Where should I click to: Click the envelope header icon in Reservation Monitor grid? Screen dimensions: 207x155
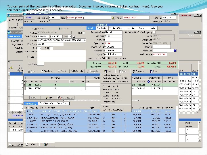18,70
